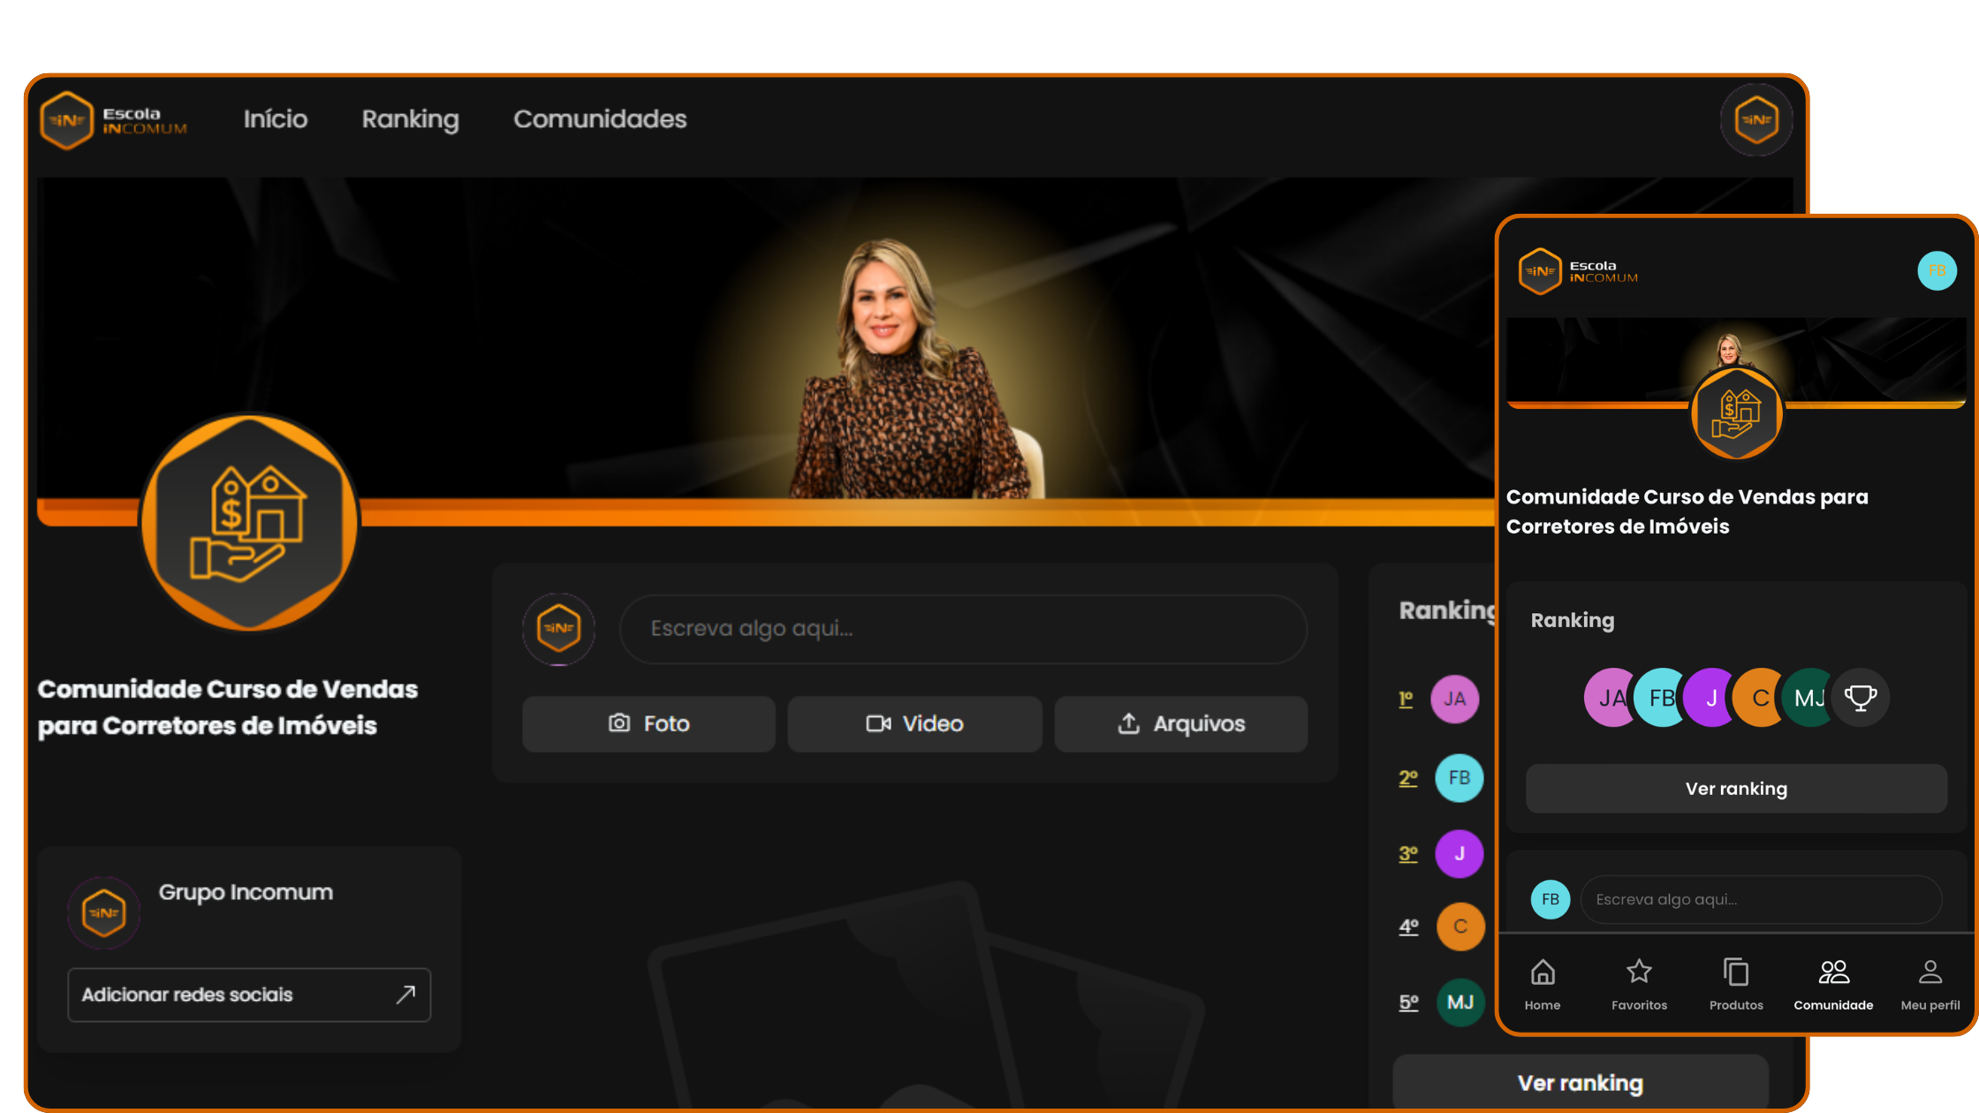Click the mobile 'Escreva algo aqui...' input

1760,899
